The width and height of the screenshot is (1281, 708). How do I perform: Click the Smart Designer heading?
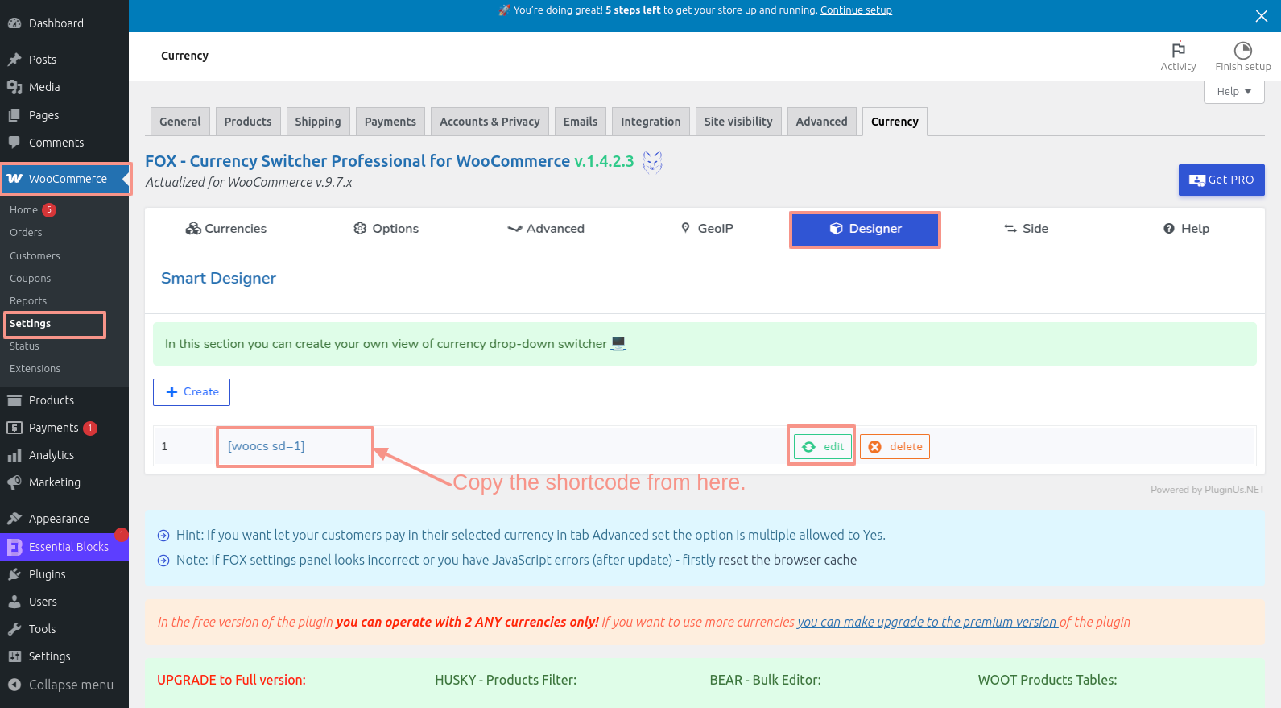coord(218,279)
